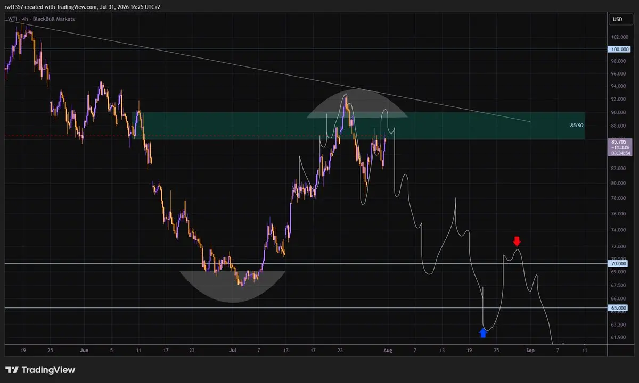
Task: Click the -11.33% change value on the price axis
Action: [620, 147]
